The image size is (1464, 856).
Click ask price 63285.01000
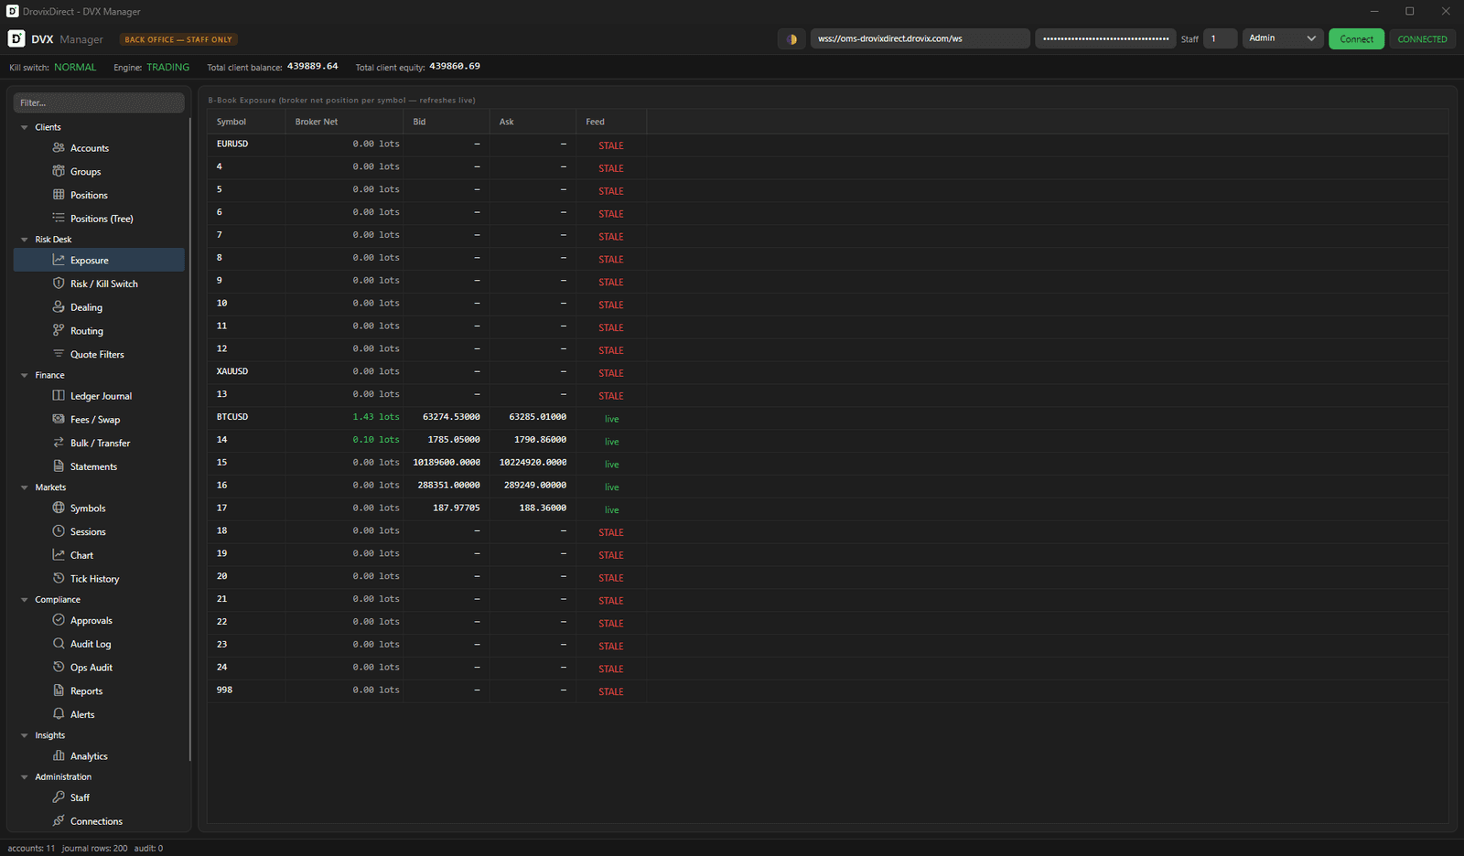537,417
